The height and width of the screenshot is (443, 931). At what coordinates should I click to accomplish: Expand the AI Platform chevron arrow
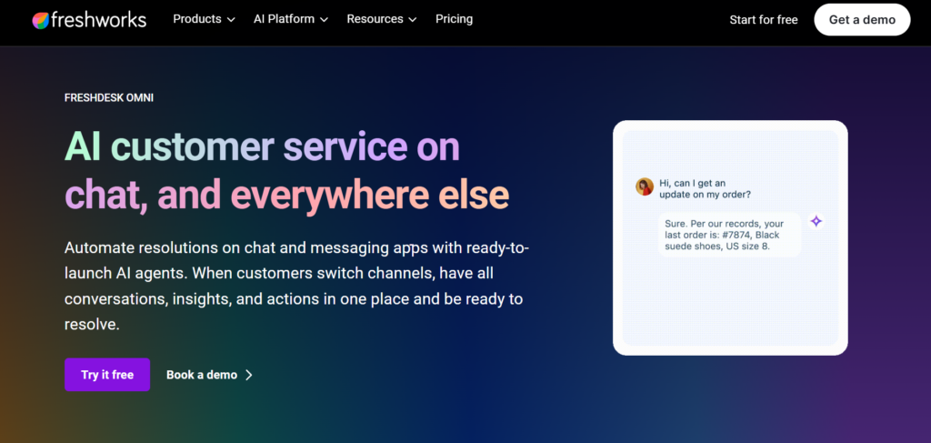[x=324, y=20]
